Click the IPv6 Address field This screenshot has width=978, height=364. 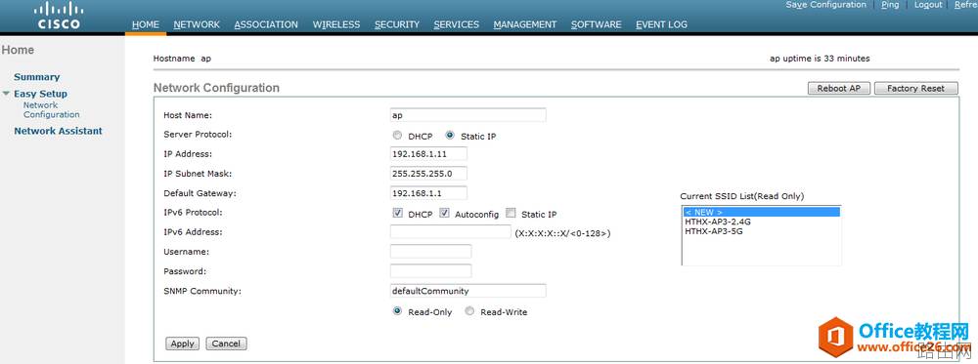[450, 232]
